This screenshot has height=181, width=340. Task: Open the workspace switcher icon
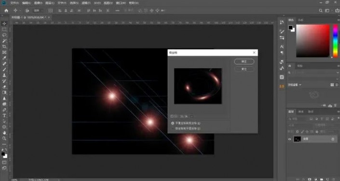coord(327,11)
